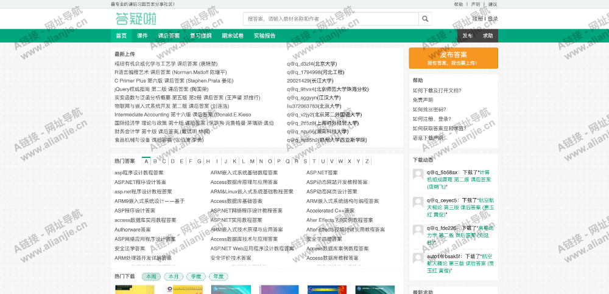Open Intermediate Accounting 第十六版 link

183,115
